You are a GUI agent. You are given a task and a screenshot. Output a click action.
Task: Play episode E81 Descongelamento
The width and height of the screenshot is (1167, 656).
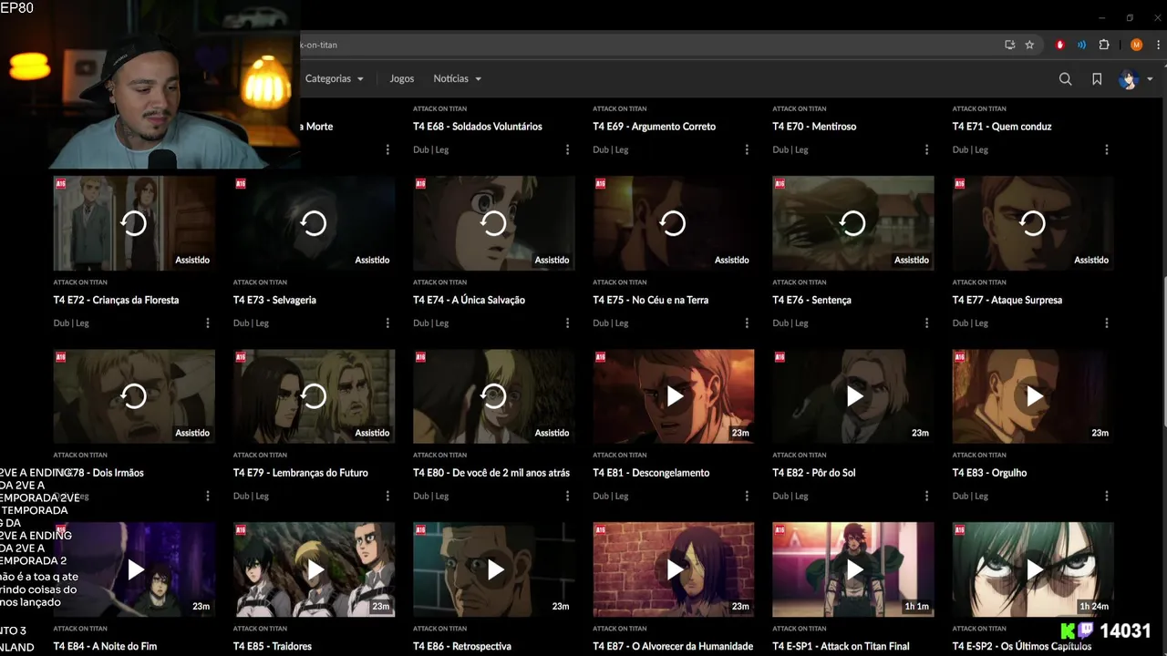point(674,396)
